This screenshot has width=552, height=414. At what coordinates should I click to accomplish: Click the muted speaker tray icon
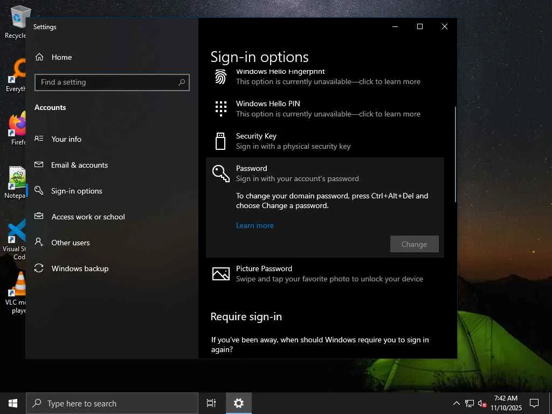(x=482, y=403)
